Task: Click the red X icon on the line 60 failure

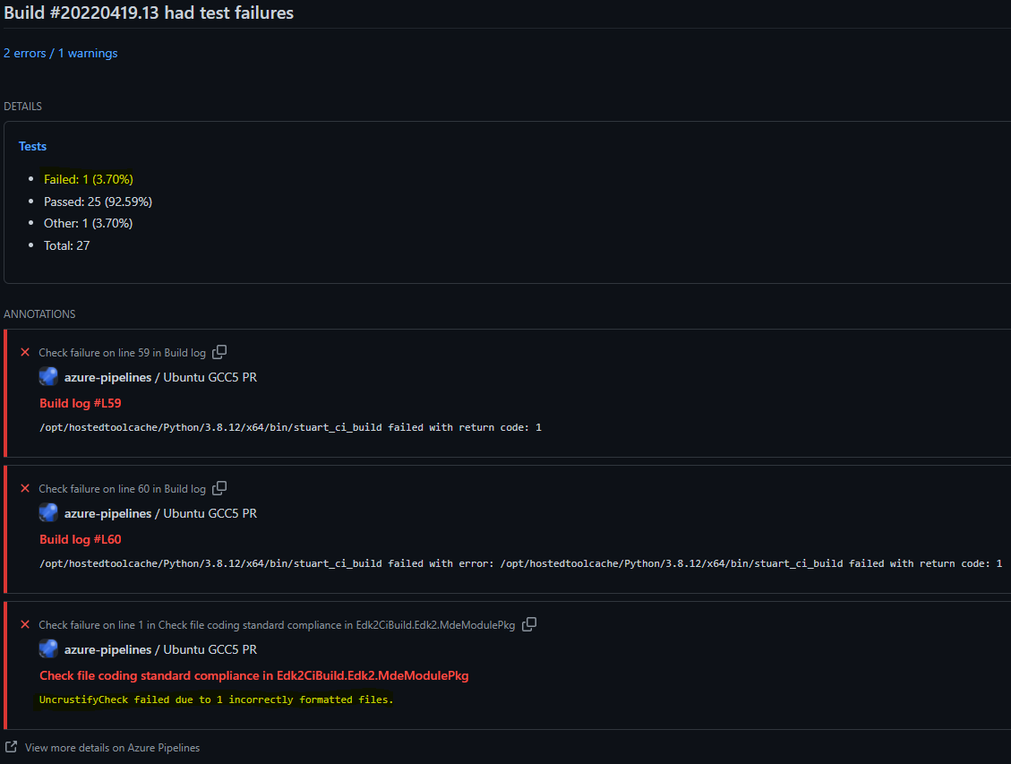Action: pos(25,489)
